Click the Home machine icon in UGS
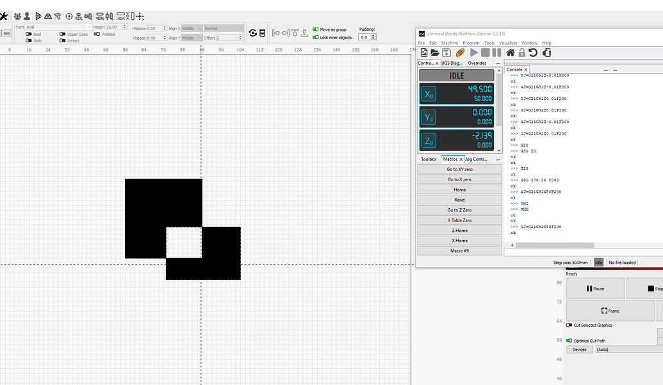This screenshot has width=663, height=385. [x=511, y=53]
